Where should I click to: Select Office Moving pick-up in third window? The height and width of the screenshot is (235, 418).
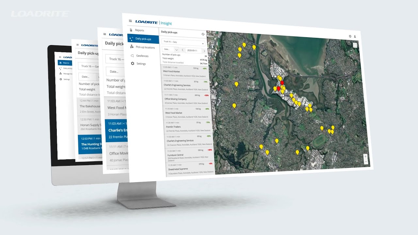[x=118, y=153]
